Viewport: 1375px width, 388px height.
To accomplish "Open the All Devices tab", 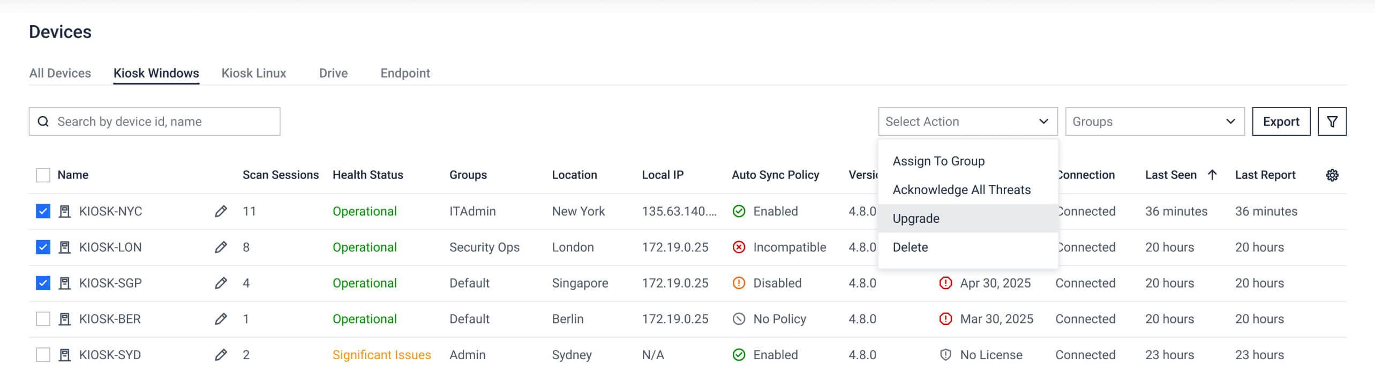I will pos(60,73).
